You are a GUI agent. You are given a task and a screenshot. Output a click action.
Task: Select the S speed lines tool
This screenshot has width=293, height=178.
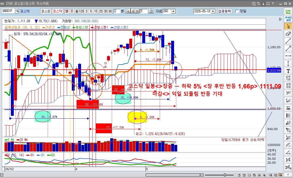coord(288,137)
